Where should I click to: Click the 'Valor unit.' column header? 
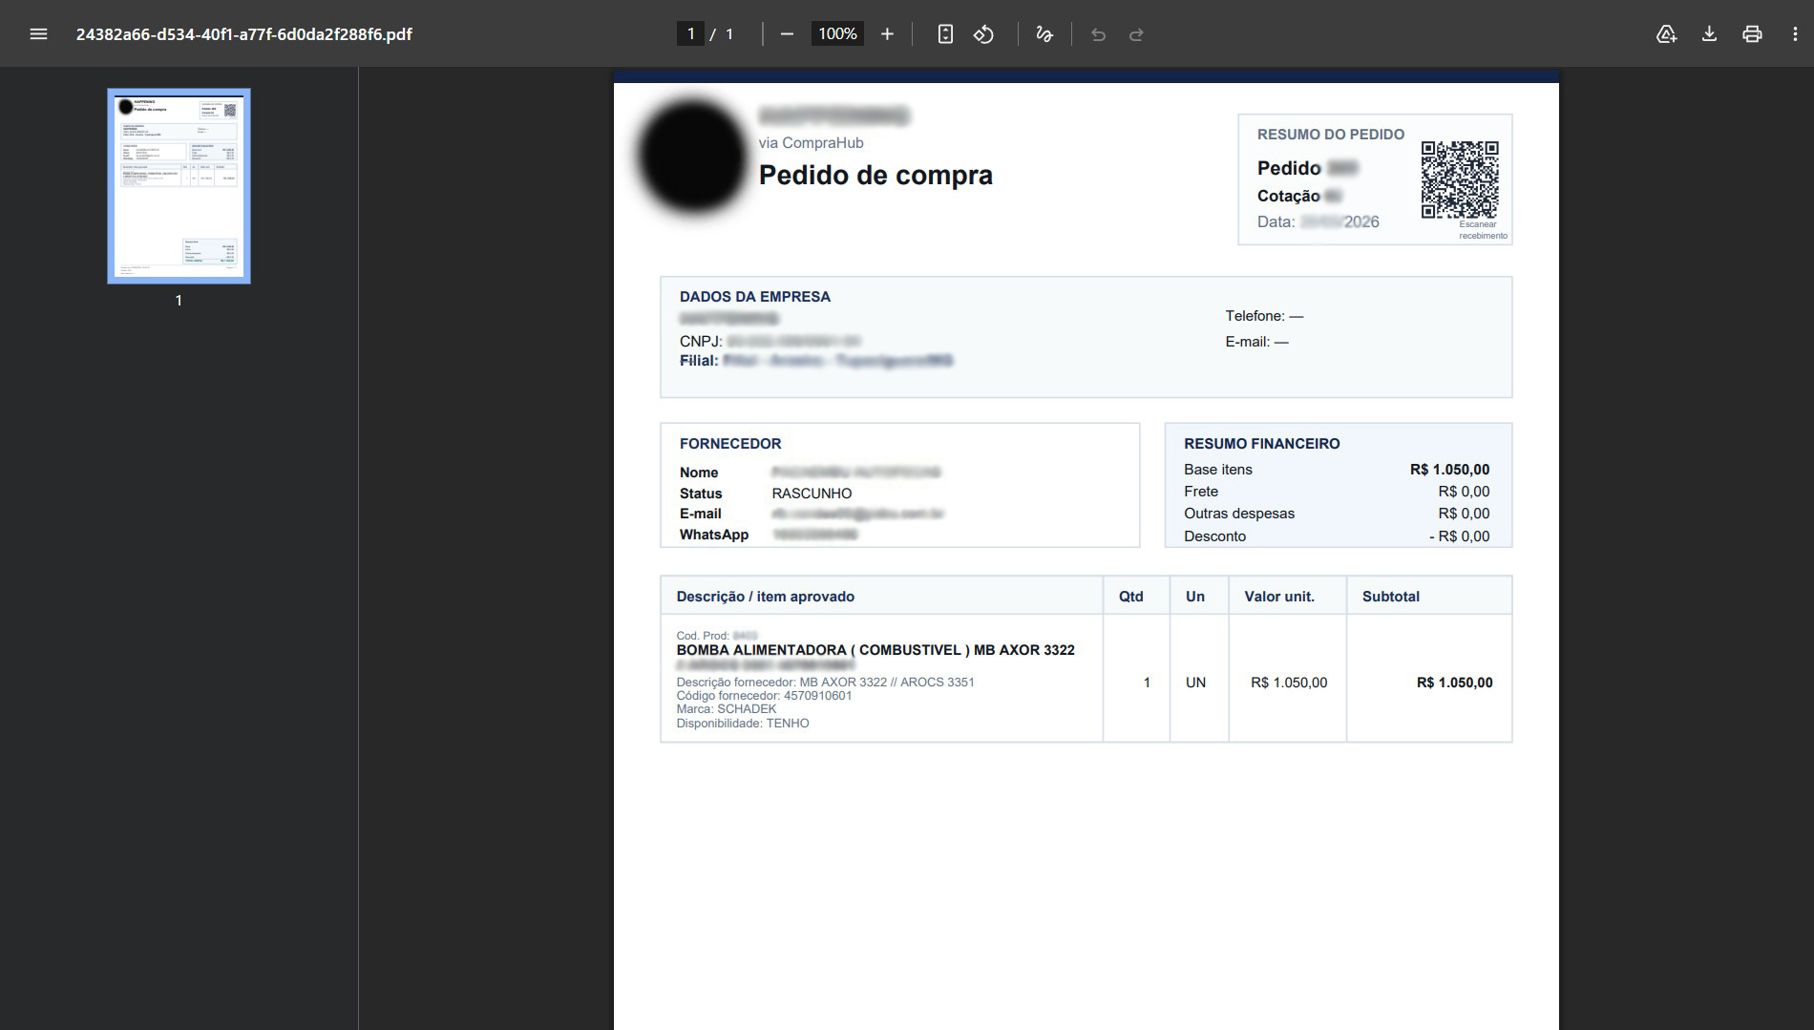coord(1278,597)
